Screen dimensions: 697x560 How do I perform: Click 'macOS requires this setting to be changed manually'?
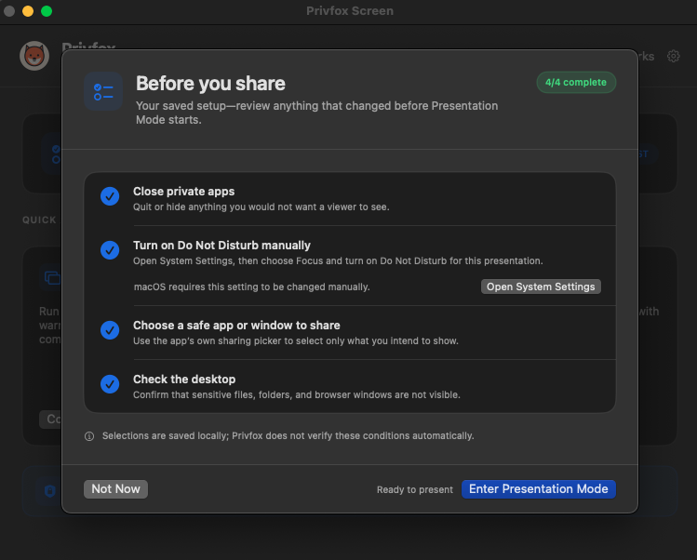click(x=252, y=287)
